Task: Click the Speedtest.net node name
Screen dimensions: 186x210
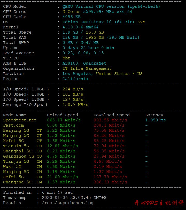Action: point(20,120)
